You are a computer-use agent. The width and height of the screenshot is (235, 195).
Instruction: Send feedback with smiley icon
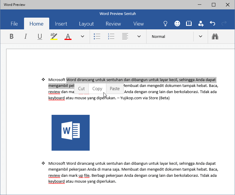pos(177,23)
